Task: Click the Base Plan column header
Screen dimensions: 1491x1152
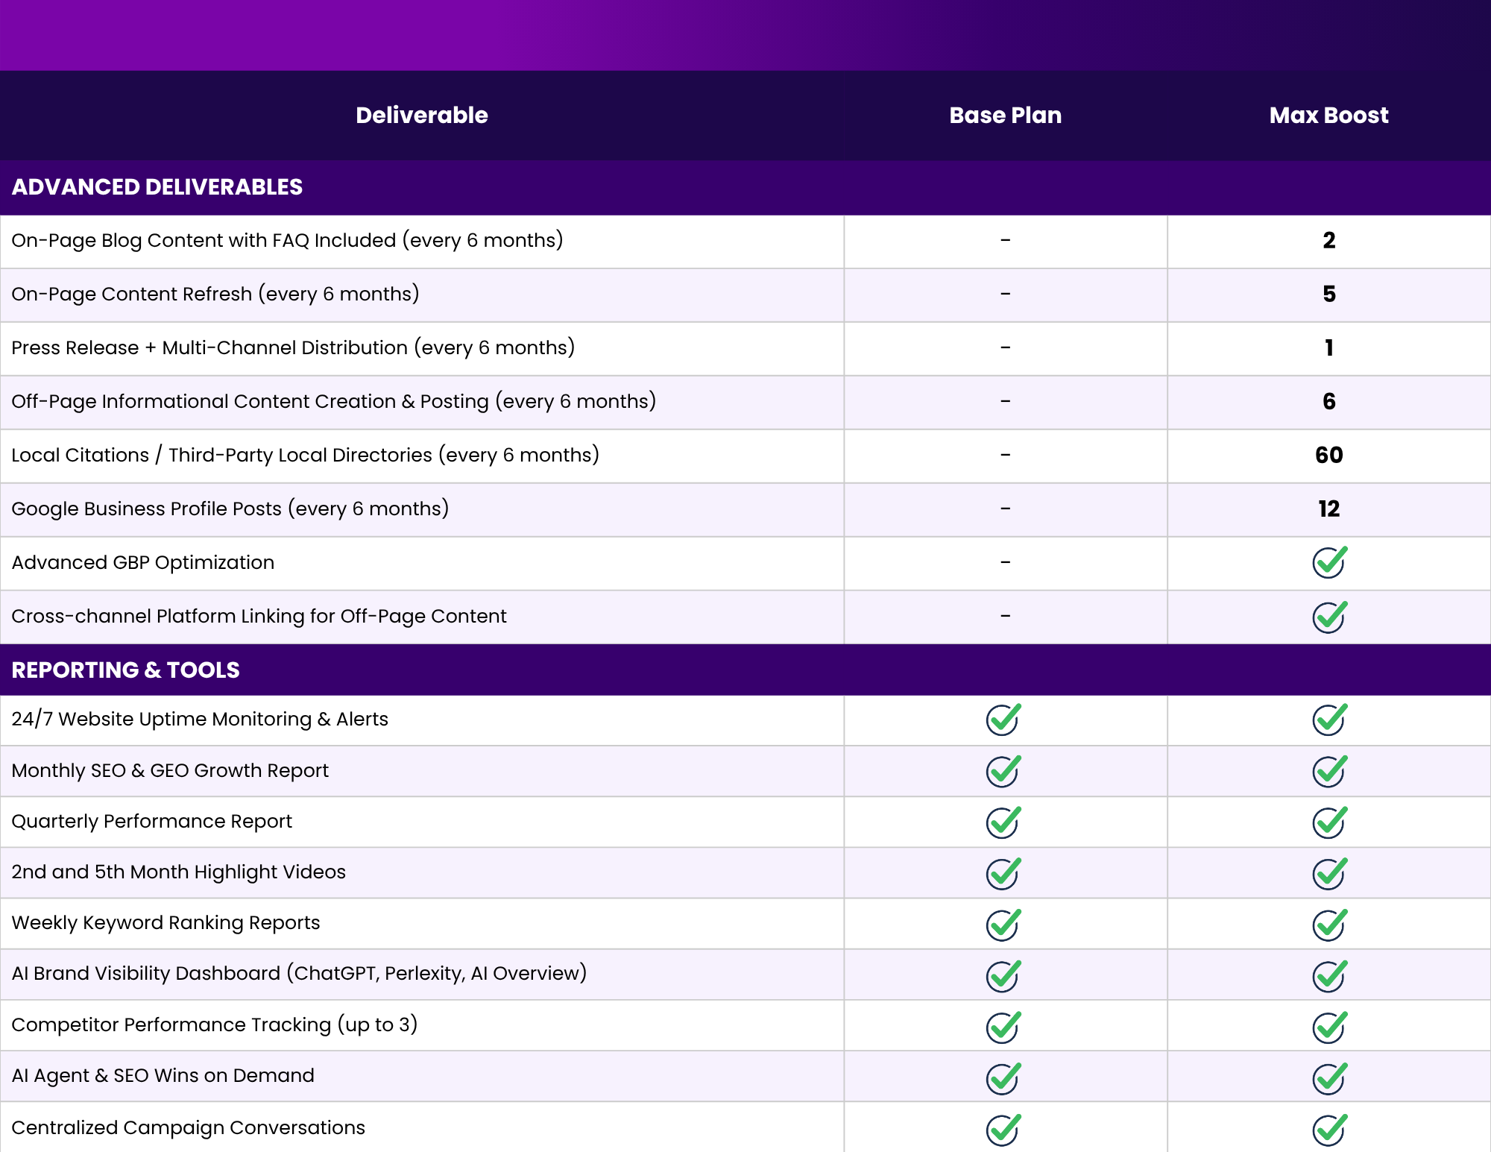Action: 1005,116
